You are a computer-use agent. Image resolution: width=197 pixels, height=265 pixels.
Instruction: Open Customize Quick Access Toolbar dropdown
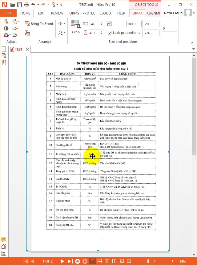click(61, 5)
